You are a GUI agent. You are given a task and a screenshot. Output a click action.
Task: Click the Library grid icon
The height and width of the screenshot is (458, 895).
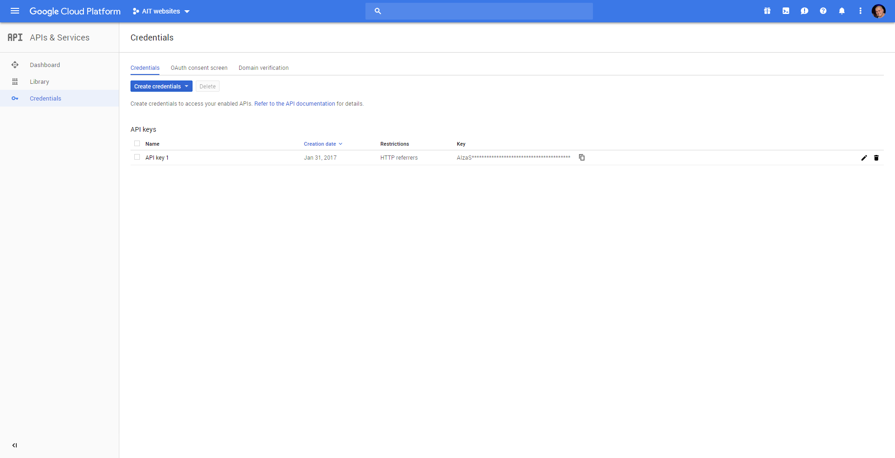click(x=15, y=81)
